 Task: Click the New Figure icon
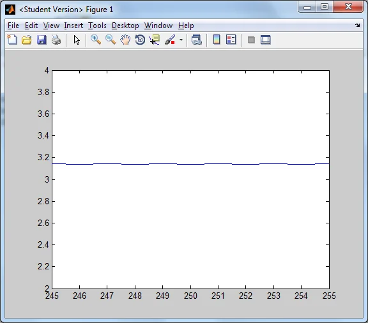coord(12,40)
